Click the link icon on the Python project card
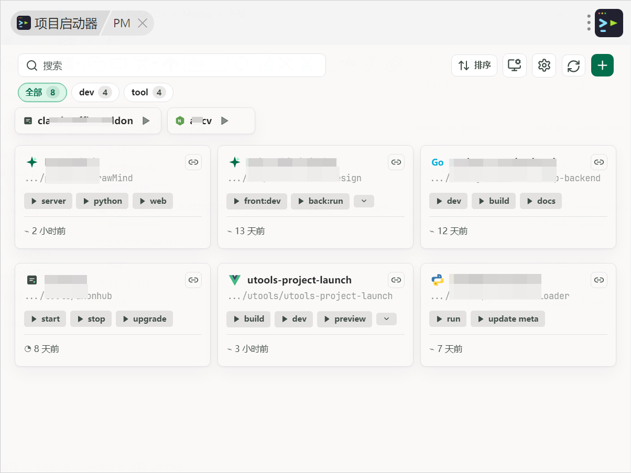The height and width of the screenshot is (473, 631). click(x=599, y=280)
